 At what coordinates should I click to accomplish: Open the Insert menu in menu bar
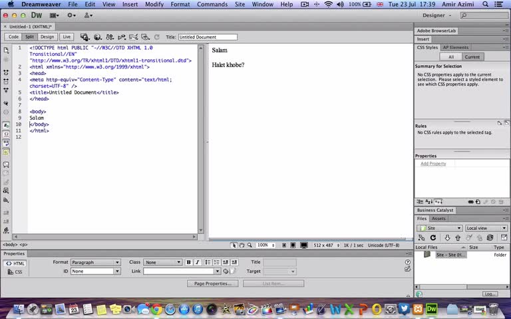tap(130, 4)
